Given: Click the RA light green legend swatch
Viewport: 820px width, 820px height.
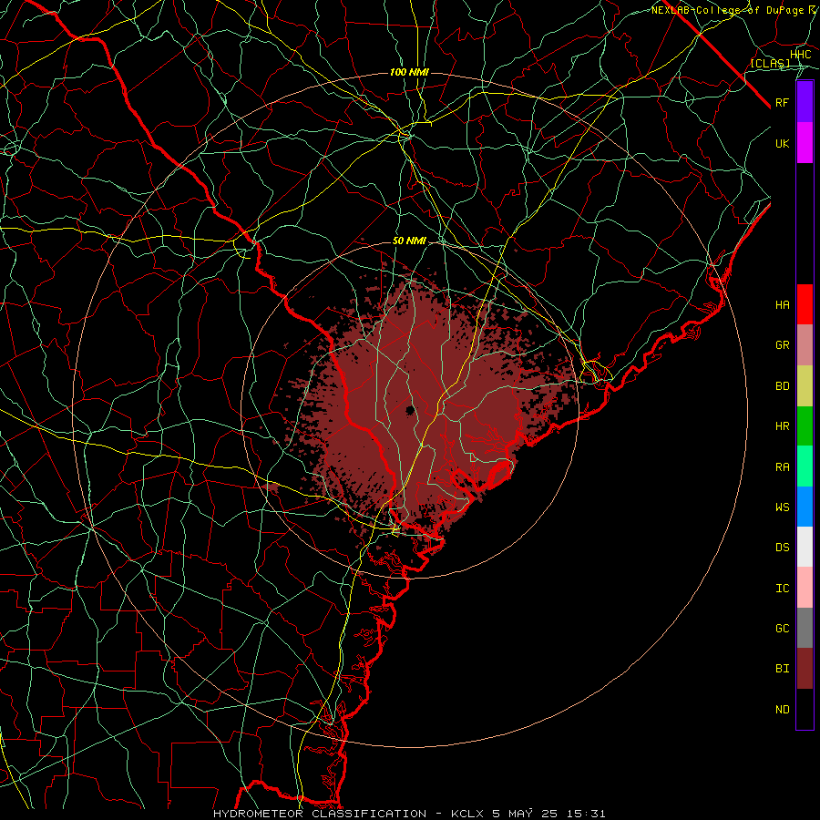Looking at the screenshot, I should pyautogui.click(x=805, y=466).
